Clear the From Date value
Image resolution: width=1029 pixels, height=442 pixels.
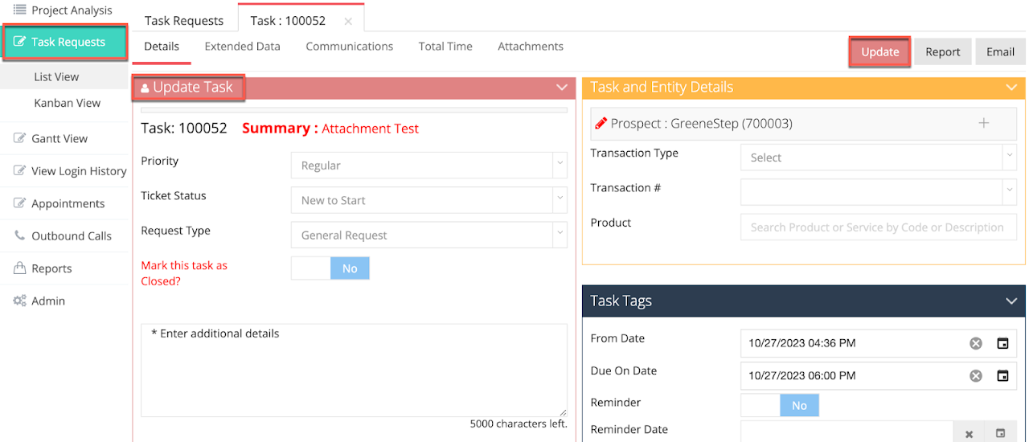(975, 343)
